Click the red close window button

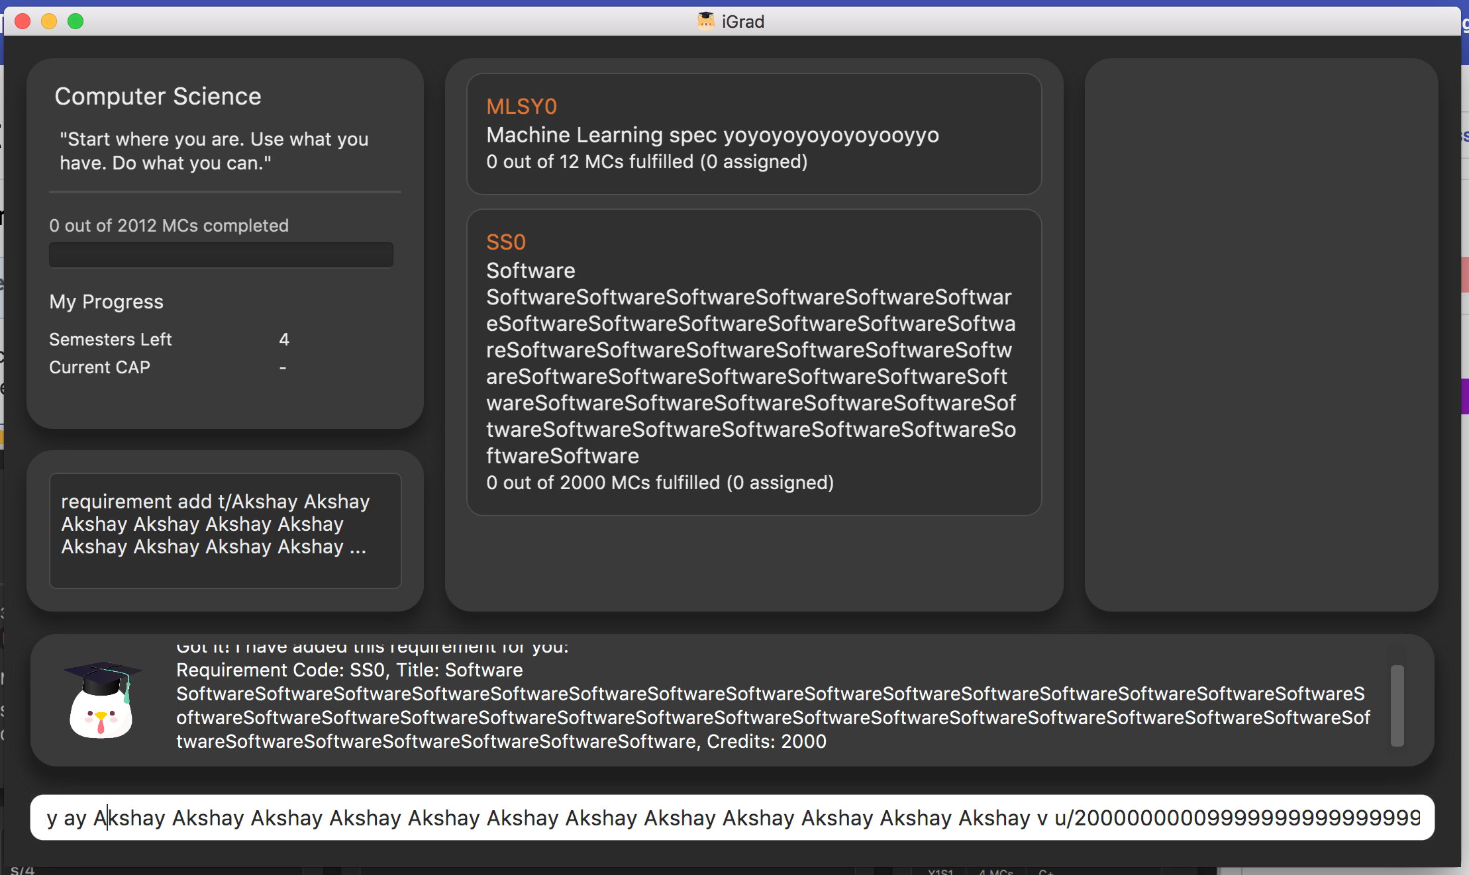tap(23, 21)
